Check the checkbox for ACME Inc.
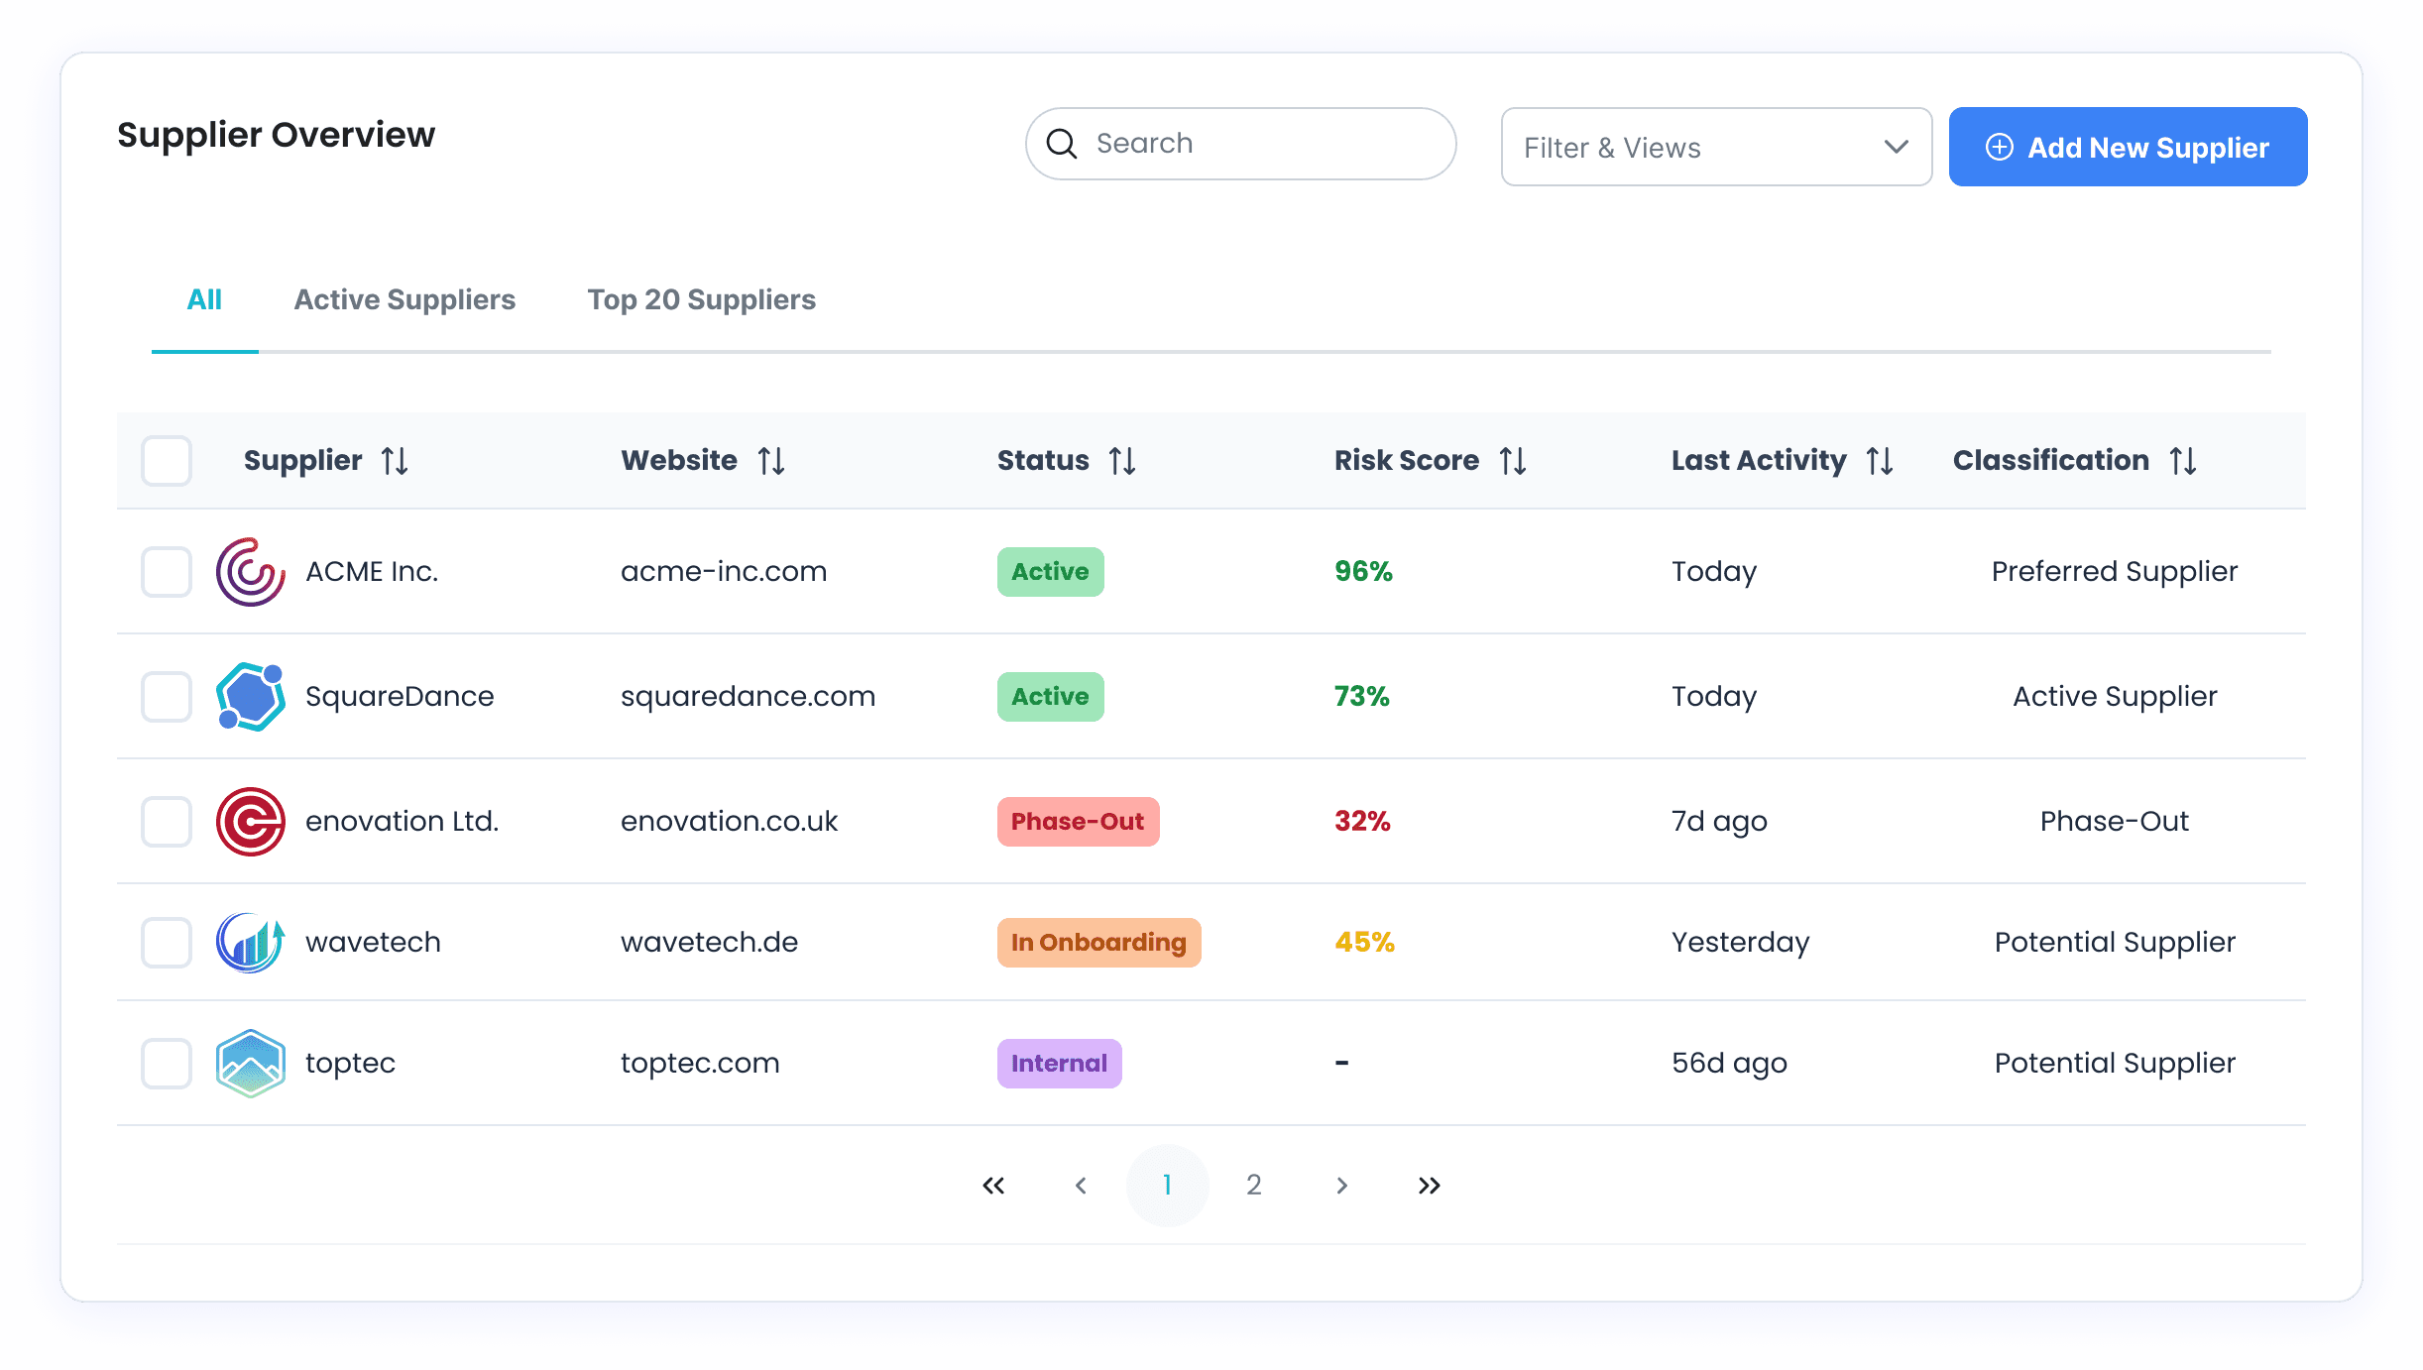The width and height of the screenshot is (2423, 1370). coord(166,571)
